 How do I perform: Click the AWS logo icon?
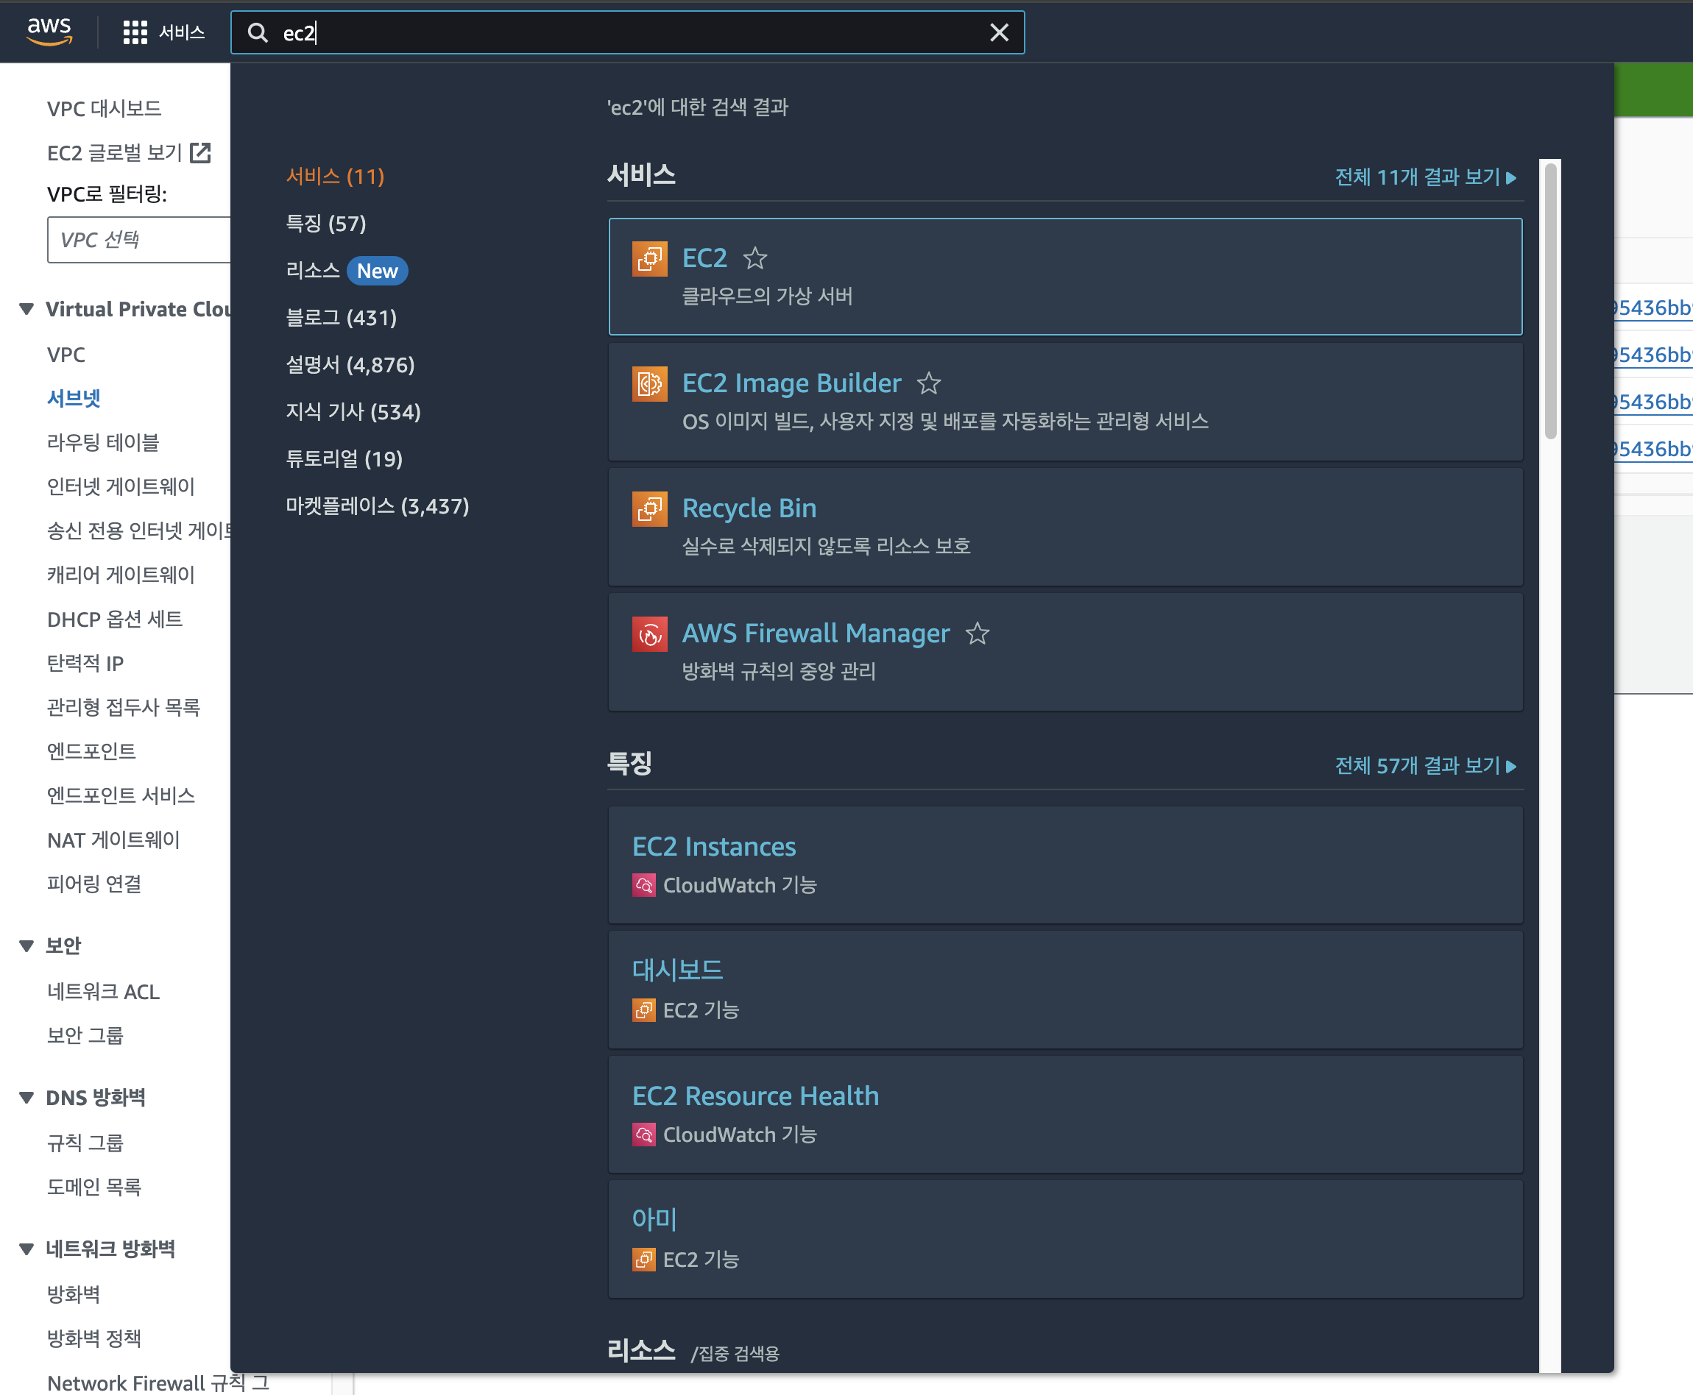(x=49, y=32)
